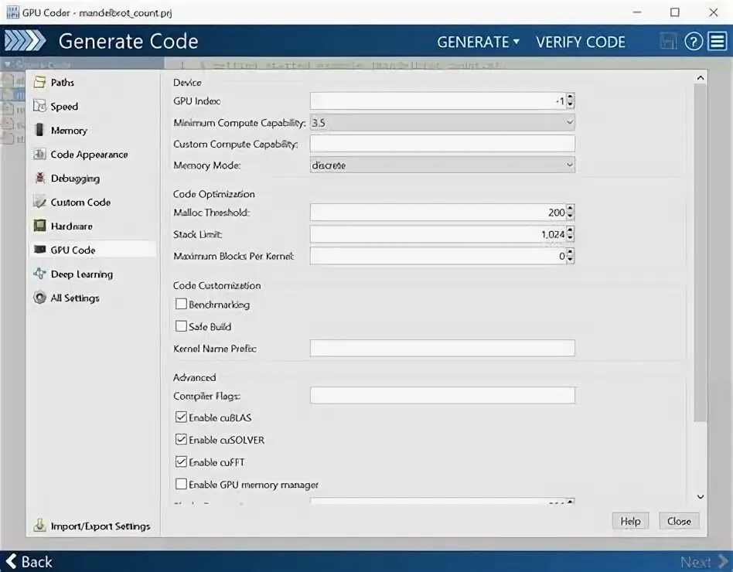The height and width of the screenshot is (572, 733).
Task: Click the settings panel vertical scrollbar
Action: [701, 253]
